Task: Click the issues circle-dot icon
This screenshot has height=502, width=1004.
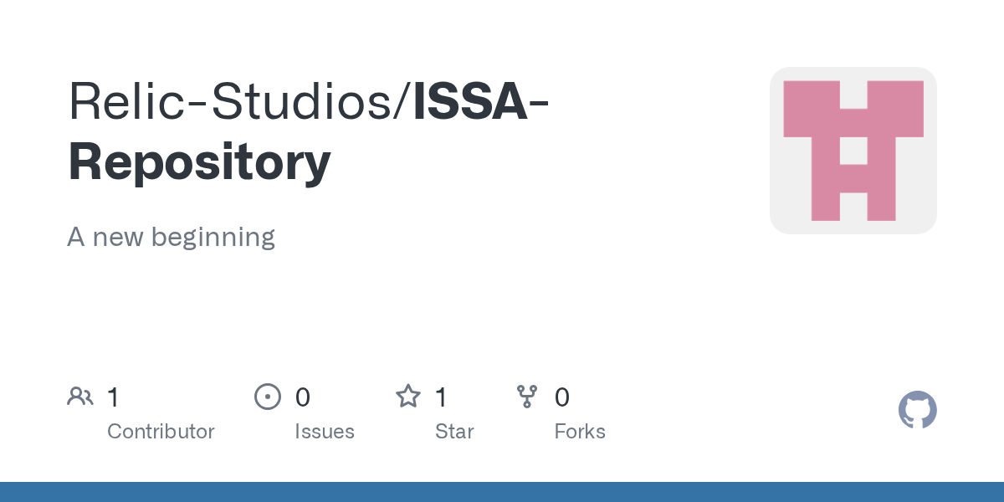Action: pyautogui.click(x=267, y=397)
